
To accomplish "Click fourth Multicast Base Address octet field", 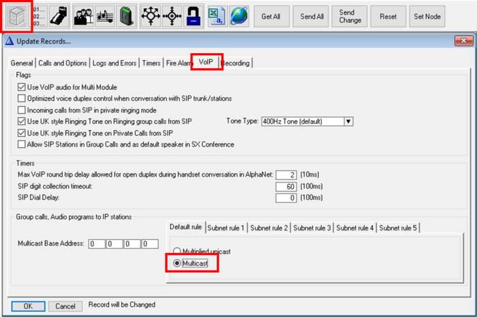I will (x=150, y=243).
